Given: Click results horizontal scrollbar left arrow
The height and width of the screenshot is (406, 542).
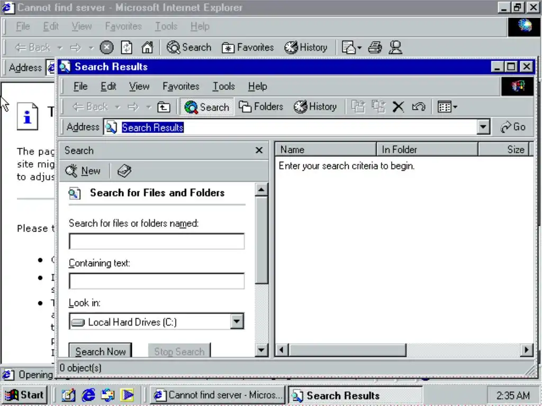Looking at the screenshot, I should pos(282,350).
